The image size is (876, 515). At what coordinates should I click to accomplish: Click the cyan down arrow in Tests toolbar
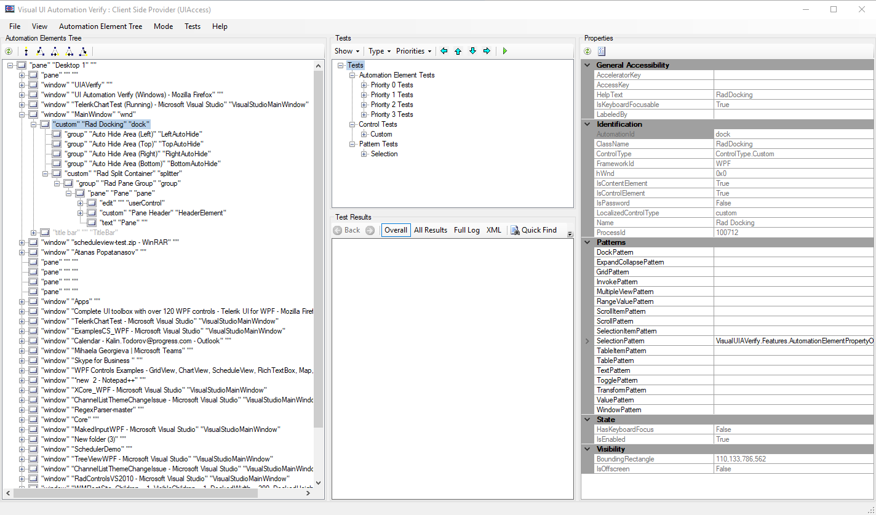coord(472,51)
